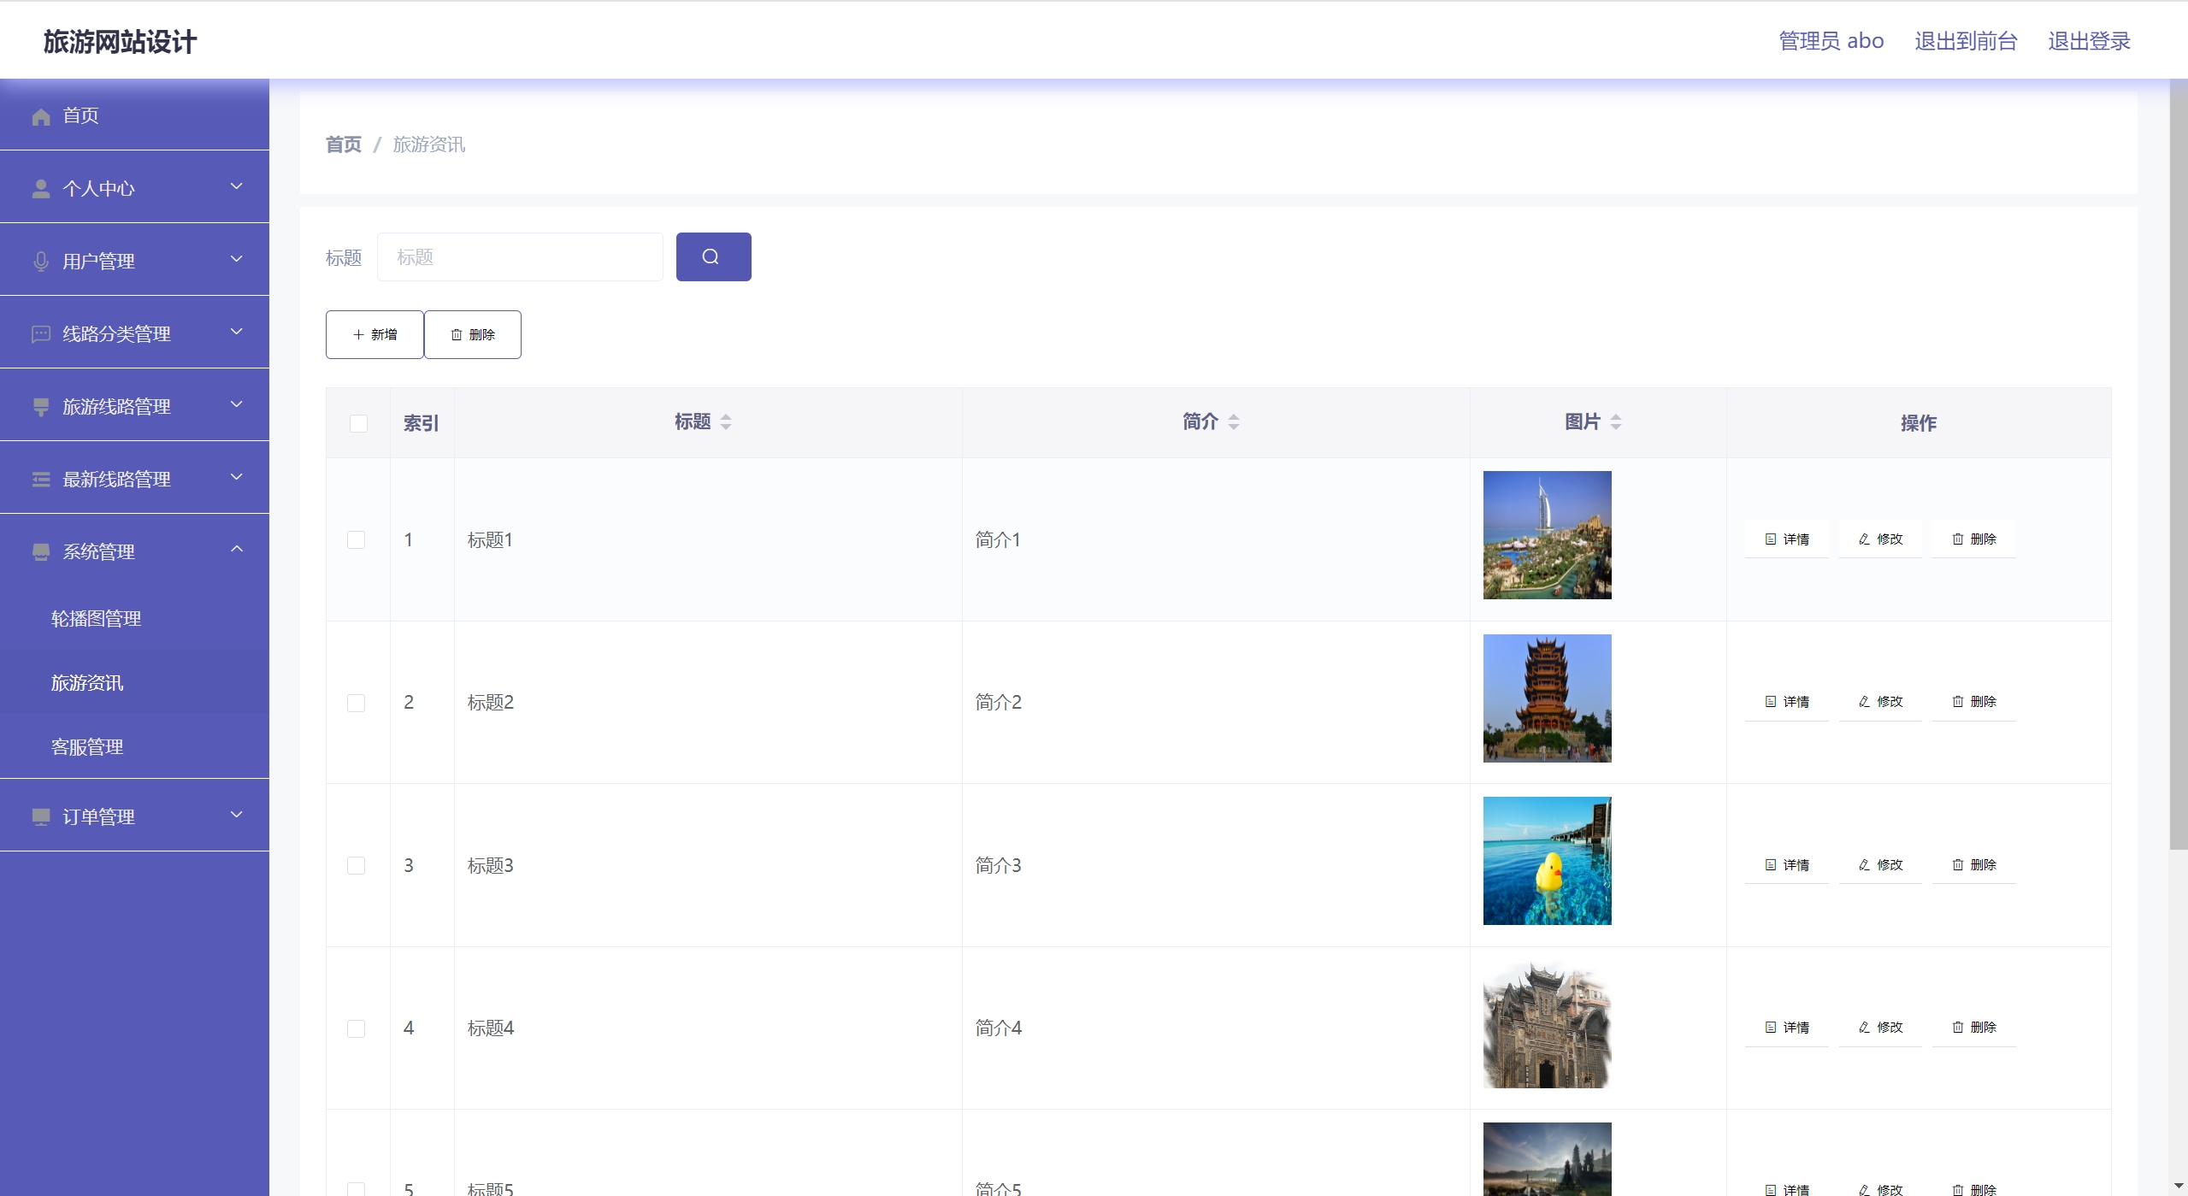Click the home icon in sidebar

click(41, 116)
